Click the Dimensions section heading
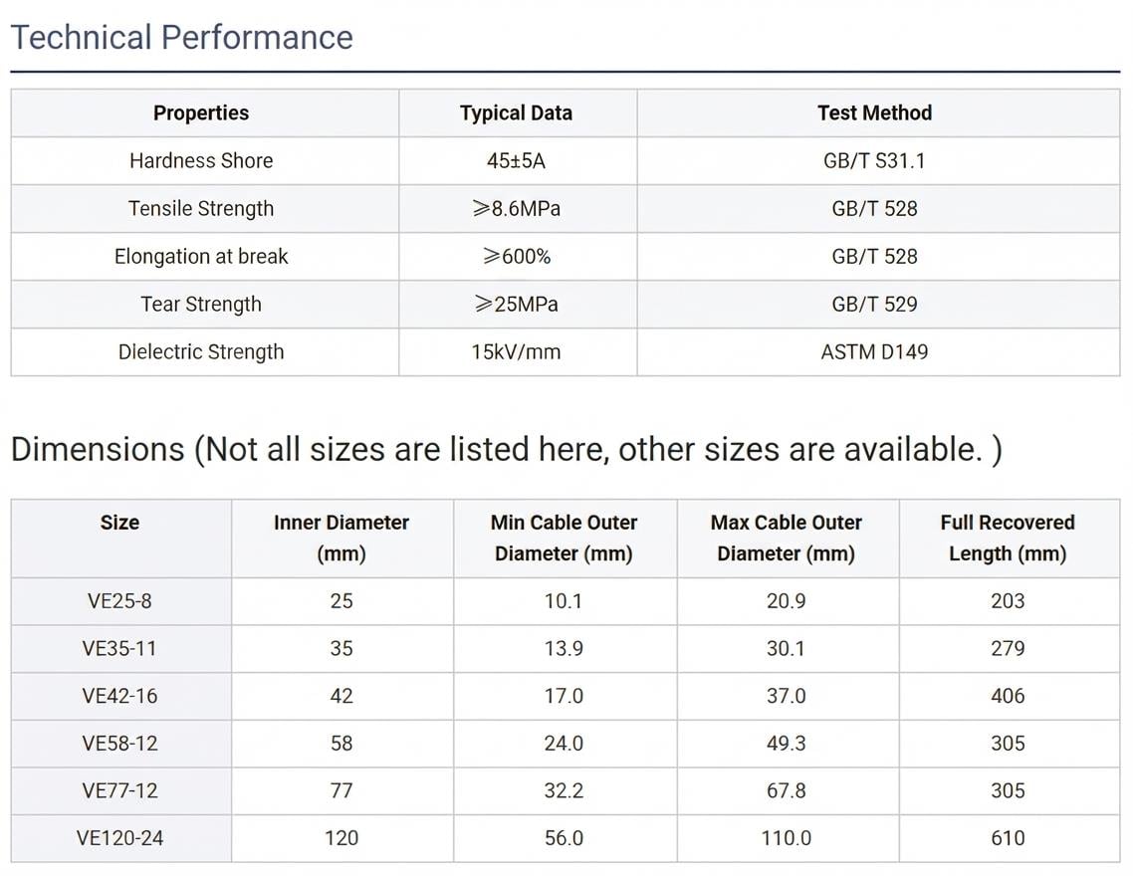The height and width of the screenshot is (876, 1133). [x=507, y=449]
